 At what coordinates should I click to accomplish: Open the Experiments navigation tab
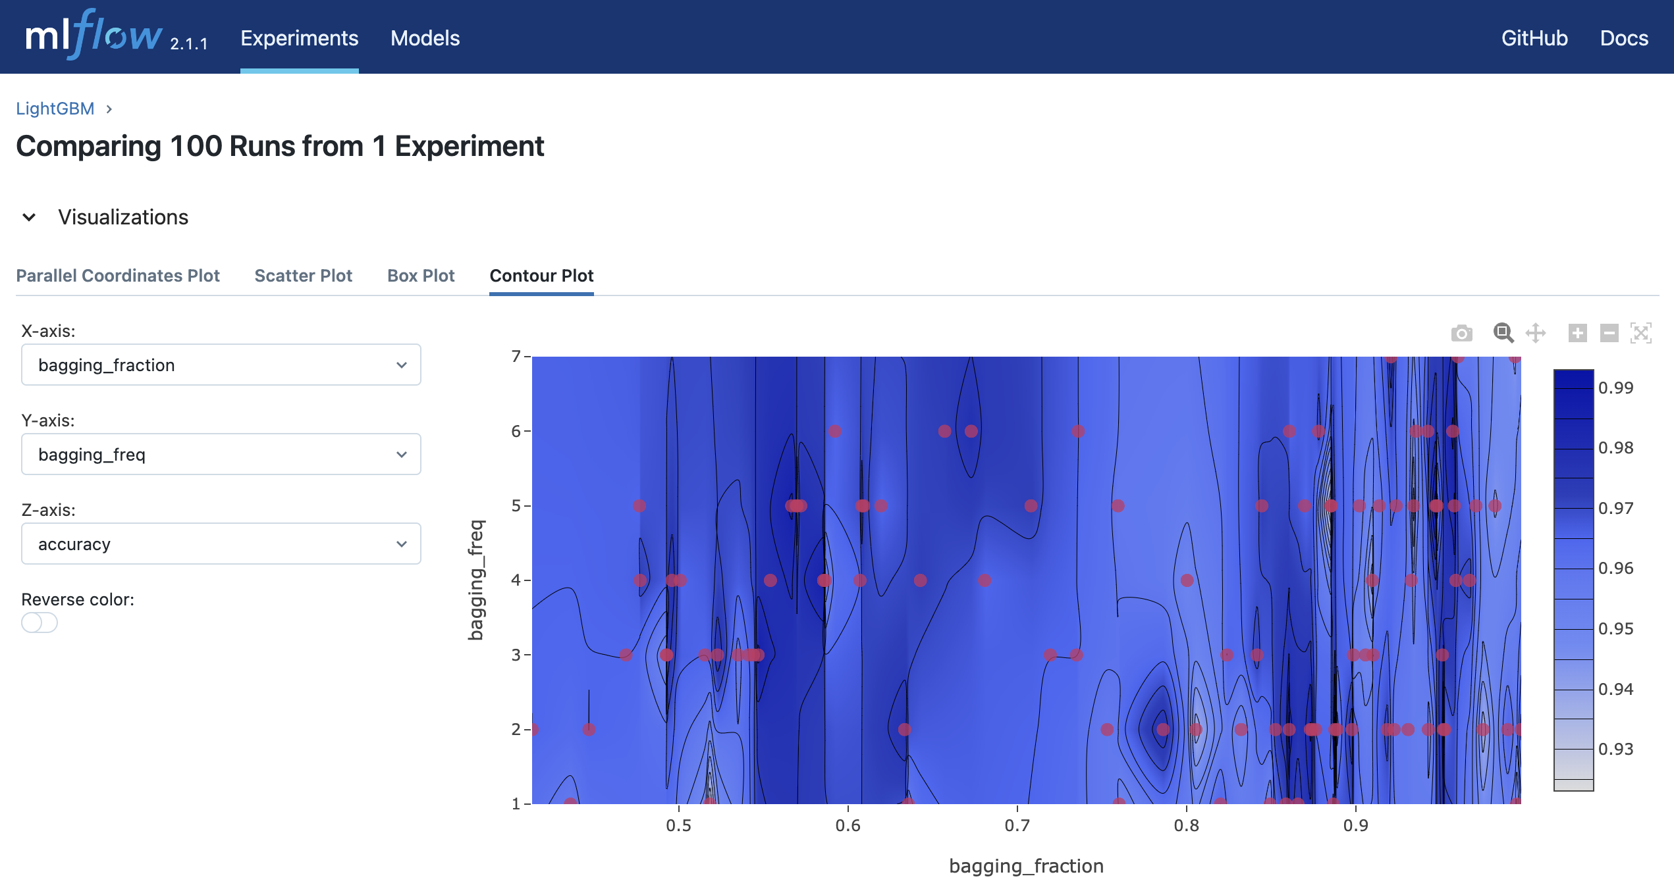300,38
